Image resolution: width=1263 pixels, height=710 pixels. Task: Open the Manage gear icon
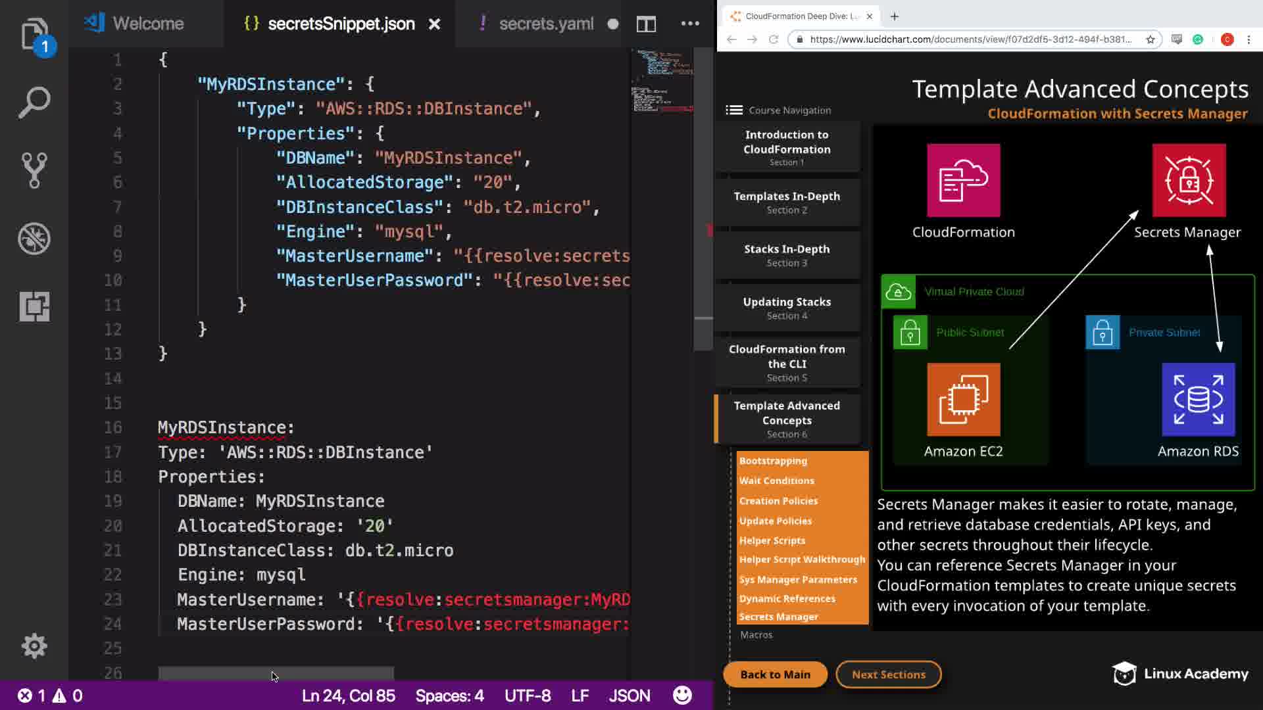(x=34, y=646)
